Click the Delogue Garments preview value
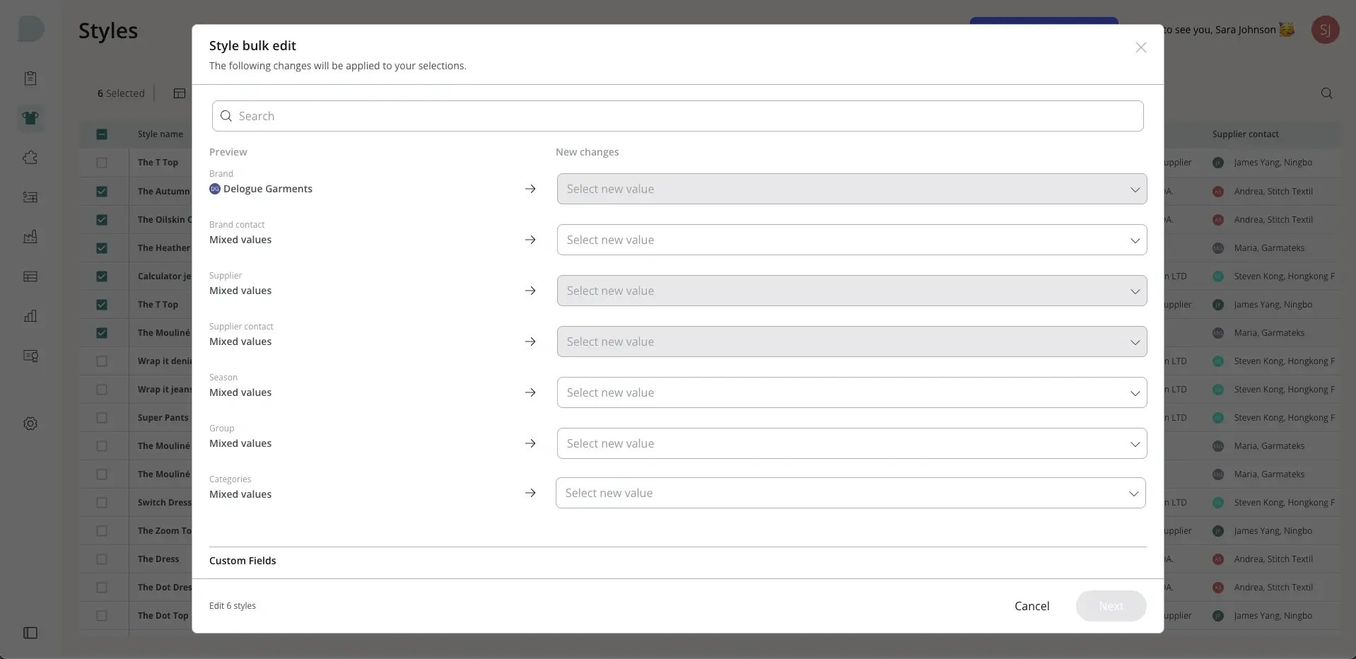1356x659 pixels. (x=268, y=189)
